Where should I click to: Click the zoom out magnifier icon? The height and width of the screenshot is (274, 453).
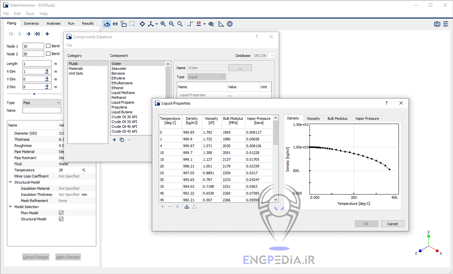point(172,24)
